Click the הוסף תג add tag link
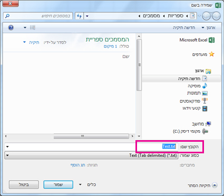Screen dimensions: 224x196 tap(77, 165)
